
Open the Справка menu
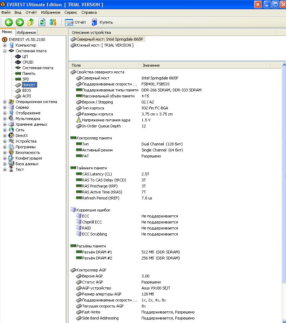pyautogui.click(x=89, y=12)
